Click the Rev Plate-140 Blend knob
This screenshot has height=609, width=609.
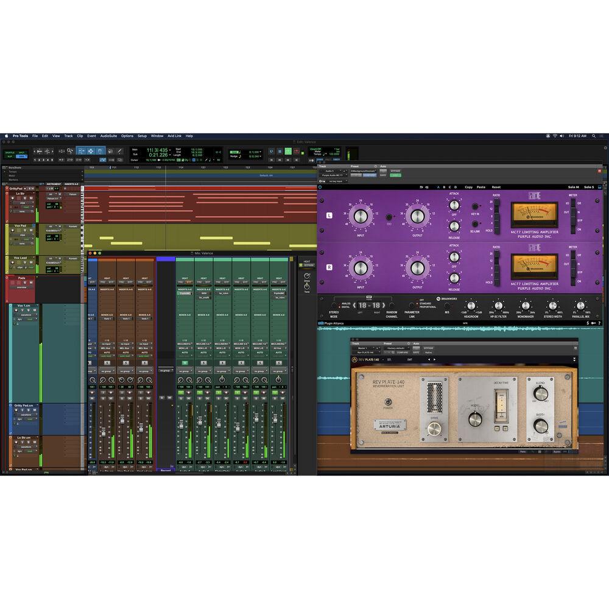(541, 393)
